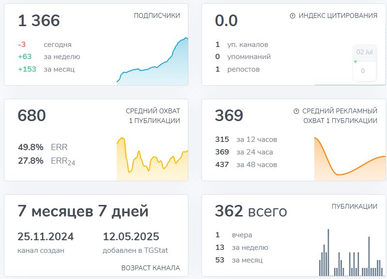The height and width of the screenshot is (279, 387).
Task: Open the ИНДЕКС ЦИТИРОВАНИЯ heading
Action: tap(338, 15)
